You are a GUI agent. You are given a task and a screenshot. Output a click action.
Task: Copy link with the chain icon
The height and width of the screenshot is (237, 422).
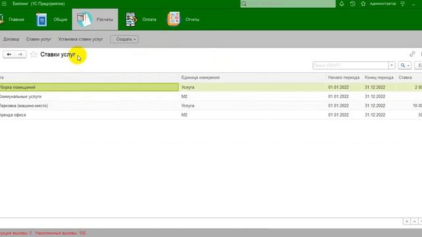tap(412, 54)
